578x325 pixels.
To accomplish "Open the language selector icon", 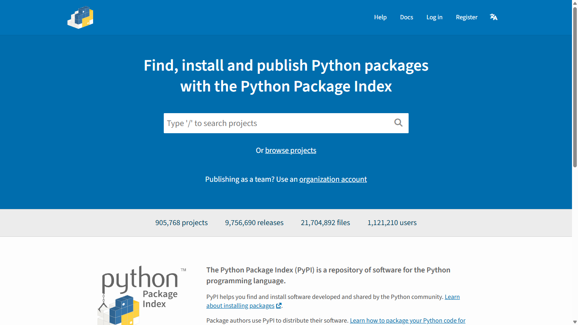I will click(x=494, y=17).
